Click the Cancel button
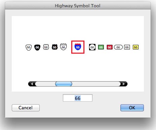The width and height of the screenshot is (156, 130). tap(26, 108)
